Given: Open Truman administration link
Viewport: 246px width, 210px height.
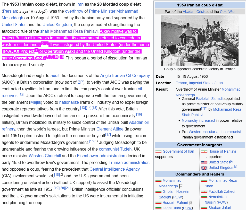Looking at the screenshot, I should click(129, 163).
